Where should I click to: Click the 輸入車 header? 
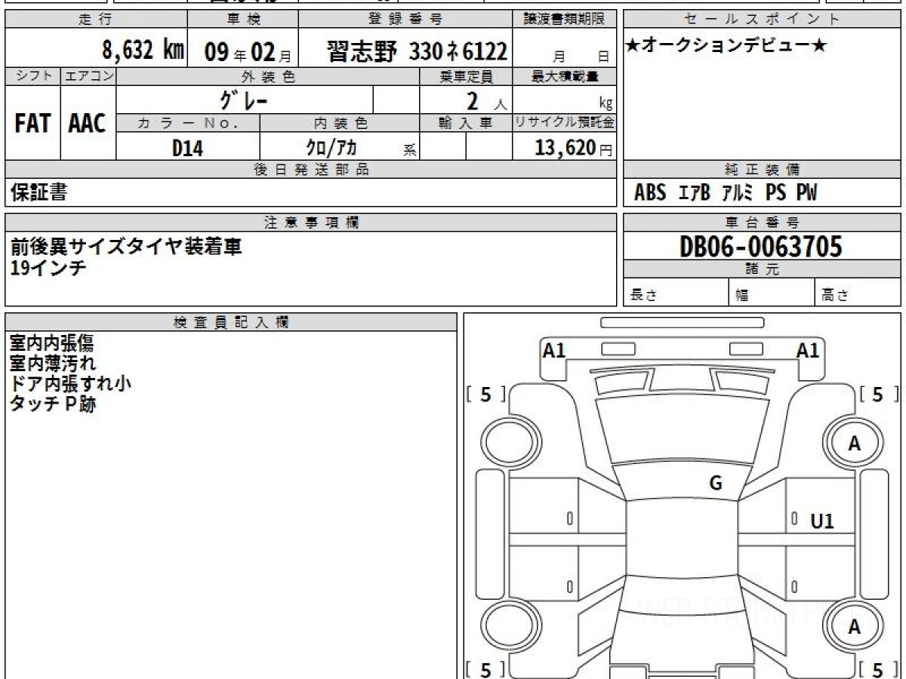466,123
